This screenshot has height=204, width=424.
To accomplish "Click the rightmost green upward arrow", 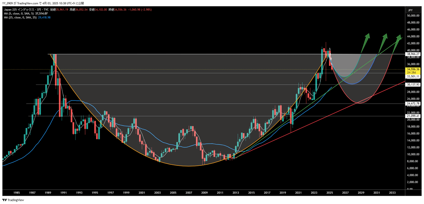I will click(399, 38).
